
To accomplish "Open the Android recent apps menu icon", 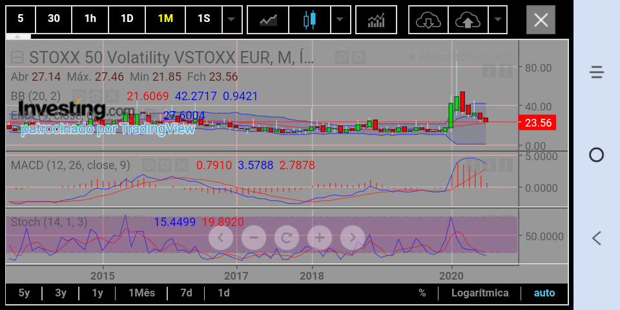I will [x=596, y=72].
